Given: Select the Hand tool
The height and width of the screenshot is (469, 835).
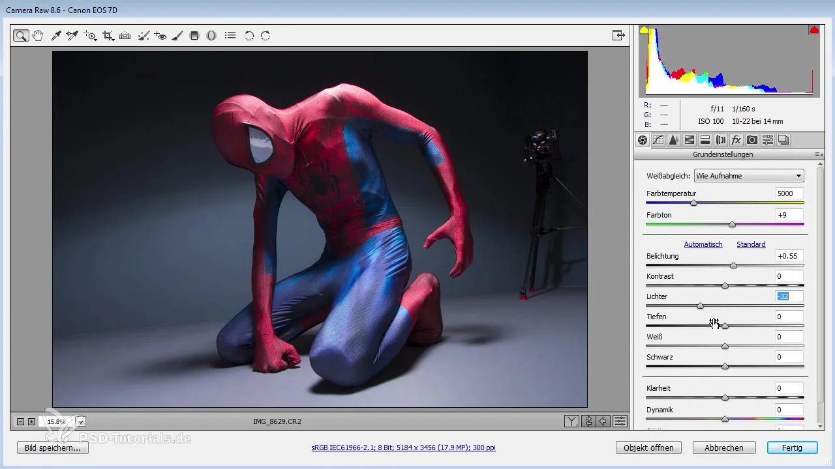Looking at the screenshot, I should pos(38,36).
